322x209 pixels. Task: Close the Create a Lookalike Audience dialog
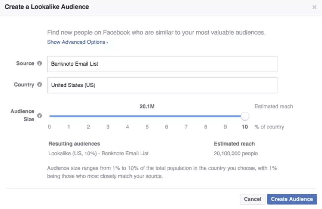pyautogui.click(x=314, y=7)
